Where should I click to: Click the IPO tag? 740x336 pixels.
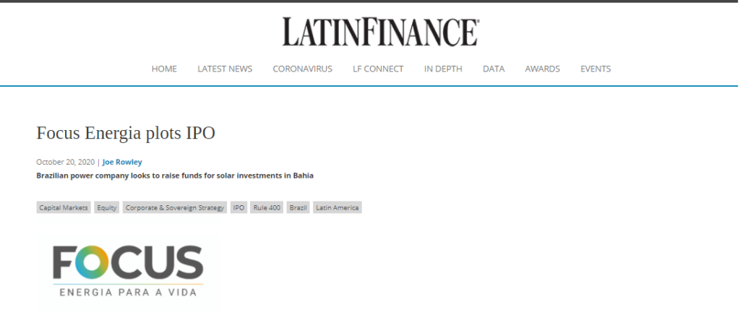point(238,207)
